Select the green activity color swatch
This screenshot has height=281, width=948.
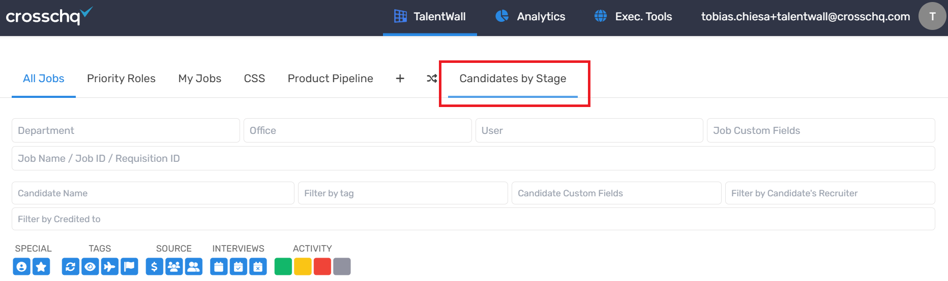(283, 266)
